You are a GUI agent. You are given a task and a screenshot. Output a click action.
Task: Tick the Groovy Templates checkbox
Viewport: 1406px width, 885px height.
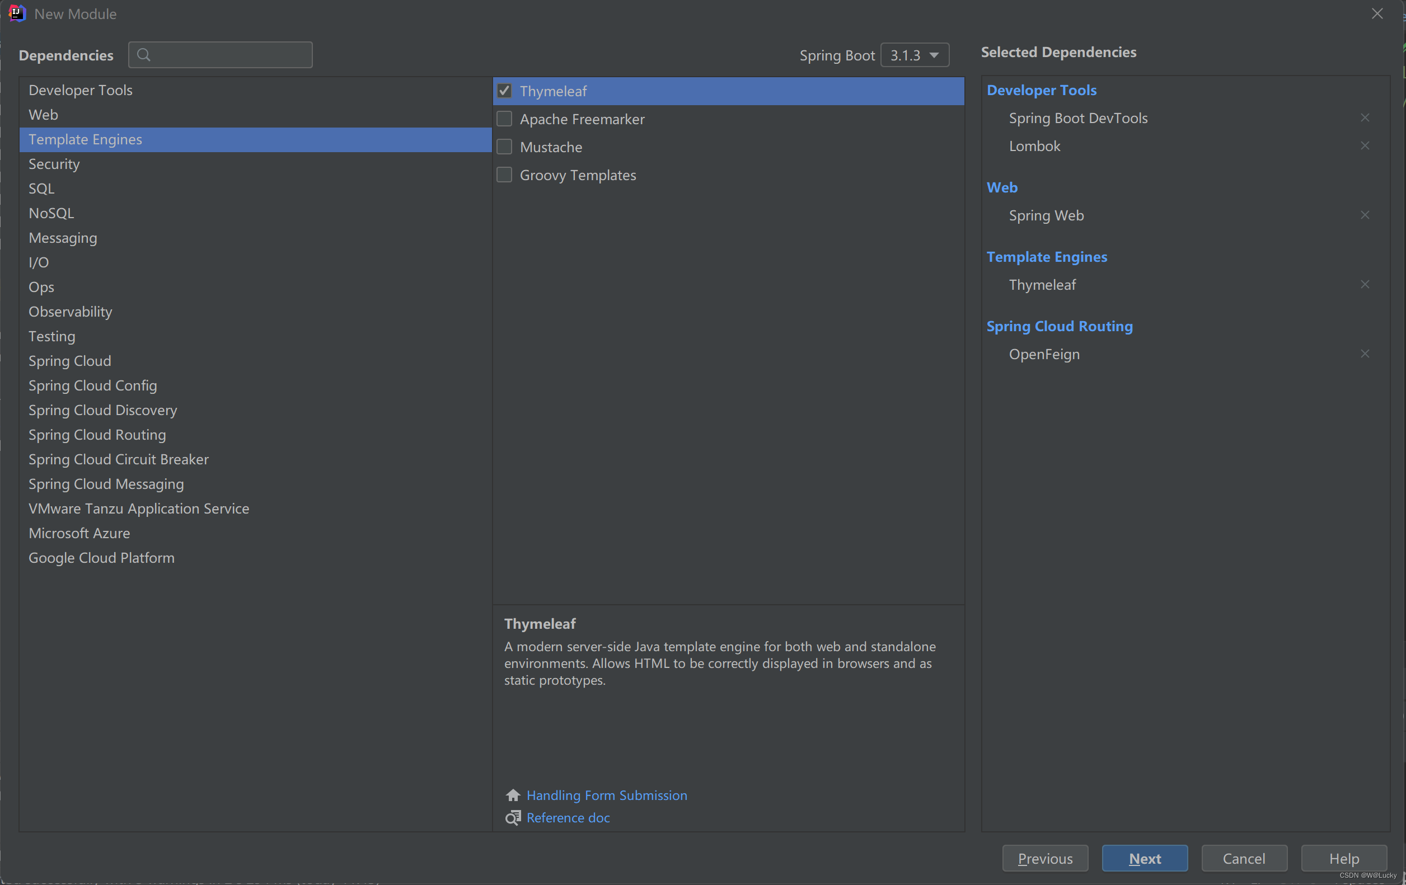[504, 175]
